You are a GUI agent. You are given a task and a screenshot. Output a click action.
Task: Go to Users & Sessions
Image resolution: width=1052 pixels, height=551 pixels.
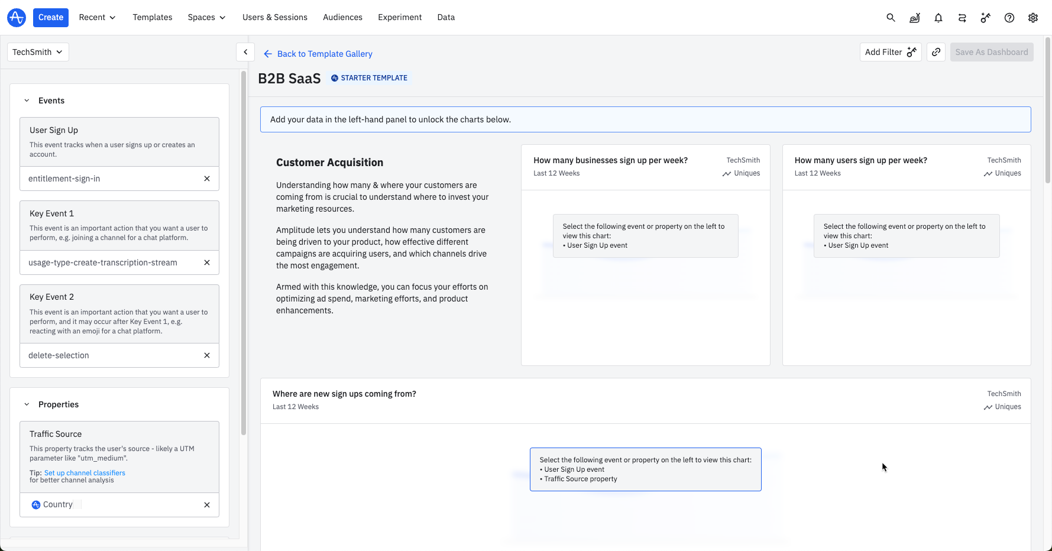pos(274,17)
